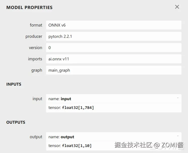Click the 'imports' label

pyautogui.click(x=35, y=59)
